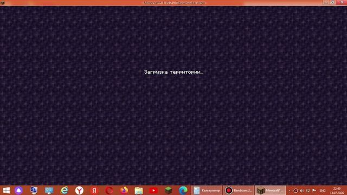Open the YouTube taskbar shortcut
The image size is (347, 195).
coord(153,190)
